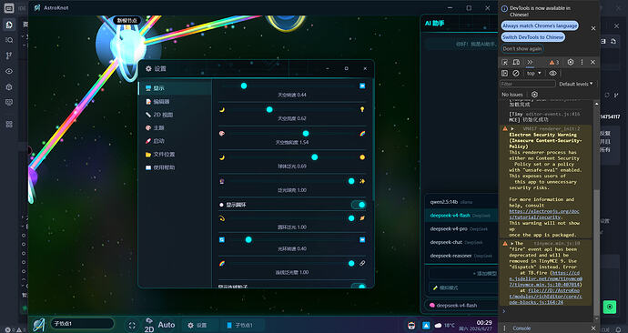
Task: Select the 文件位置 settings category
Action: [x=160, y=154]
